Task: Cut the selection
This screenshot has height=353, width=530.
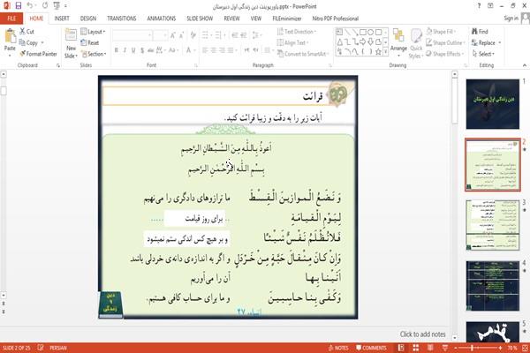Action: point(26,32)
